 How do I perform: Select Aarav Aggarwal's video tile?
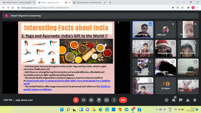click(165, 48)
